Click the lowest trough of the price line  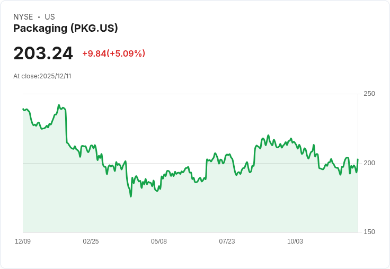pyautogui.click(x=130, y=196)
